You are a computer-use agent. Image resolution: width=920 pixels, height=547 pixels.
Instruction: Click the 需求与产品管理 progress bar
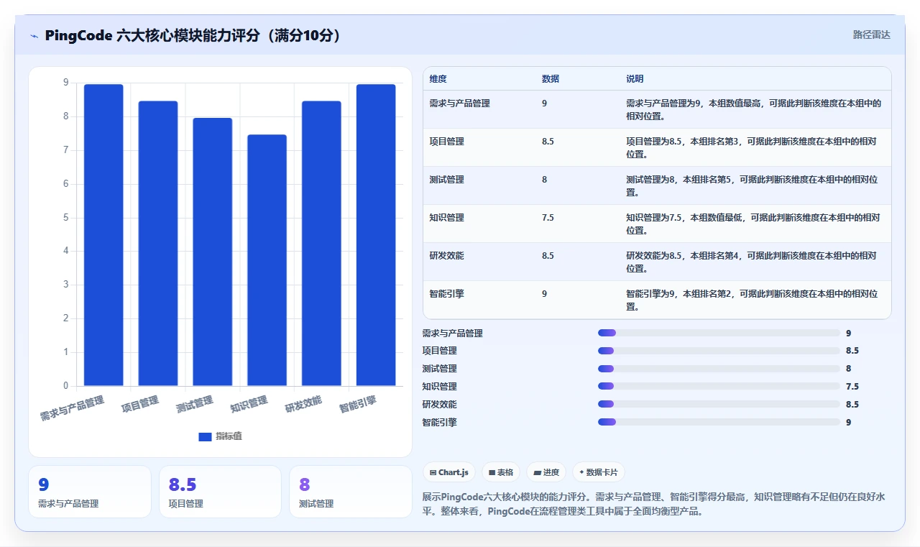[719, 333]
